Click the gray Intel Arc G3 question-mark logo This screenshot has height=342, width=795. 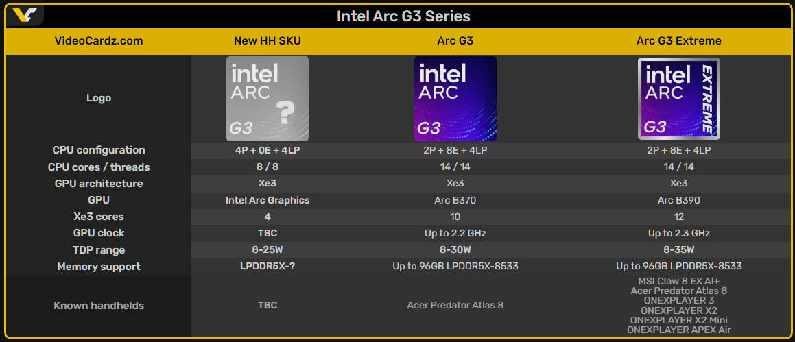tap(268, 99)
